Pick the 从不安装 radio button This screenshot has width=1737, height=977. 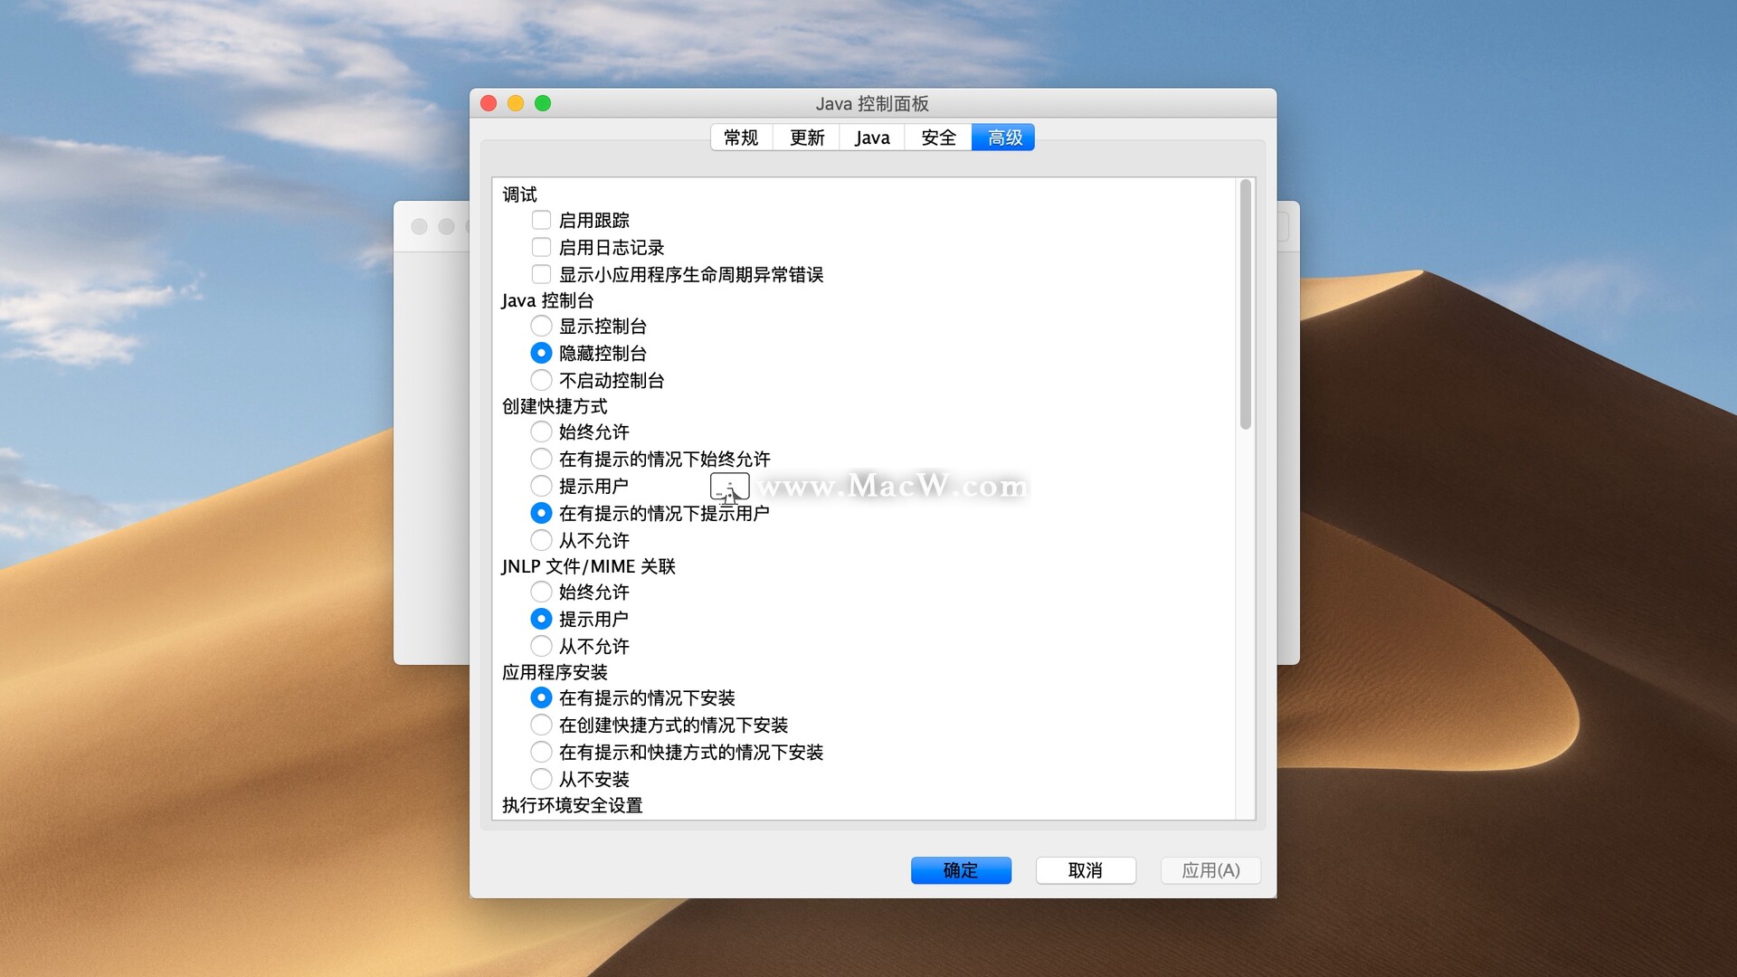541,779
